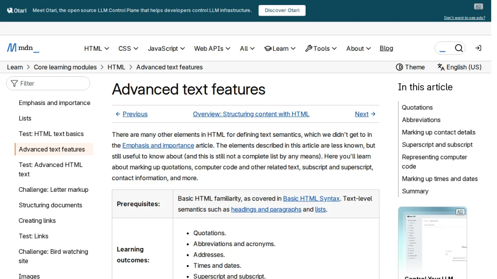This screenshot has height=279, width=497.
Task: Click the Core learning modules breadcrumb
Action: (65, 67)
